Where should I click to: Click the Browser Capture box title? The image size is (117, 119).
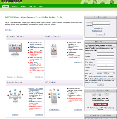pyautogui.click(x=15, y=36)
